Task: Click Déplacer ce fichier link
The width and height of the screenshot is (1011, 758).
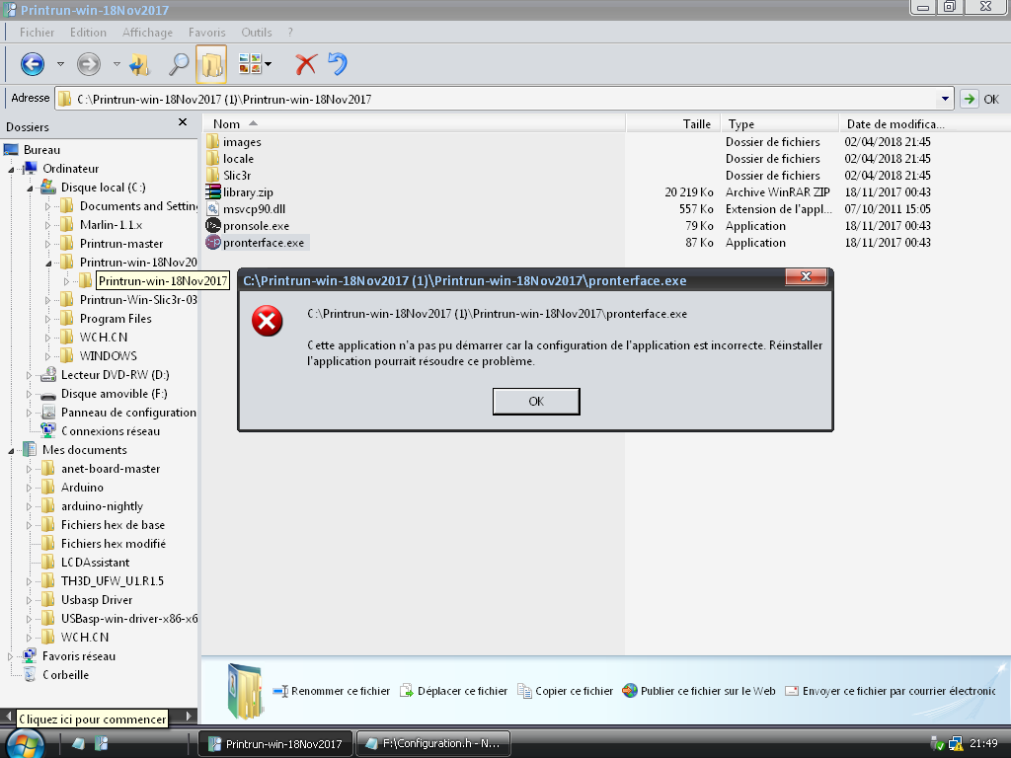Action: tap(454, 691)
